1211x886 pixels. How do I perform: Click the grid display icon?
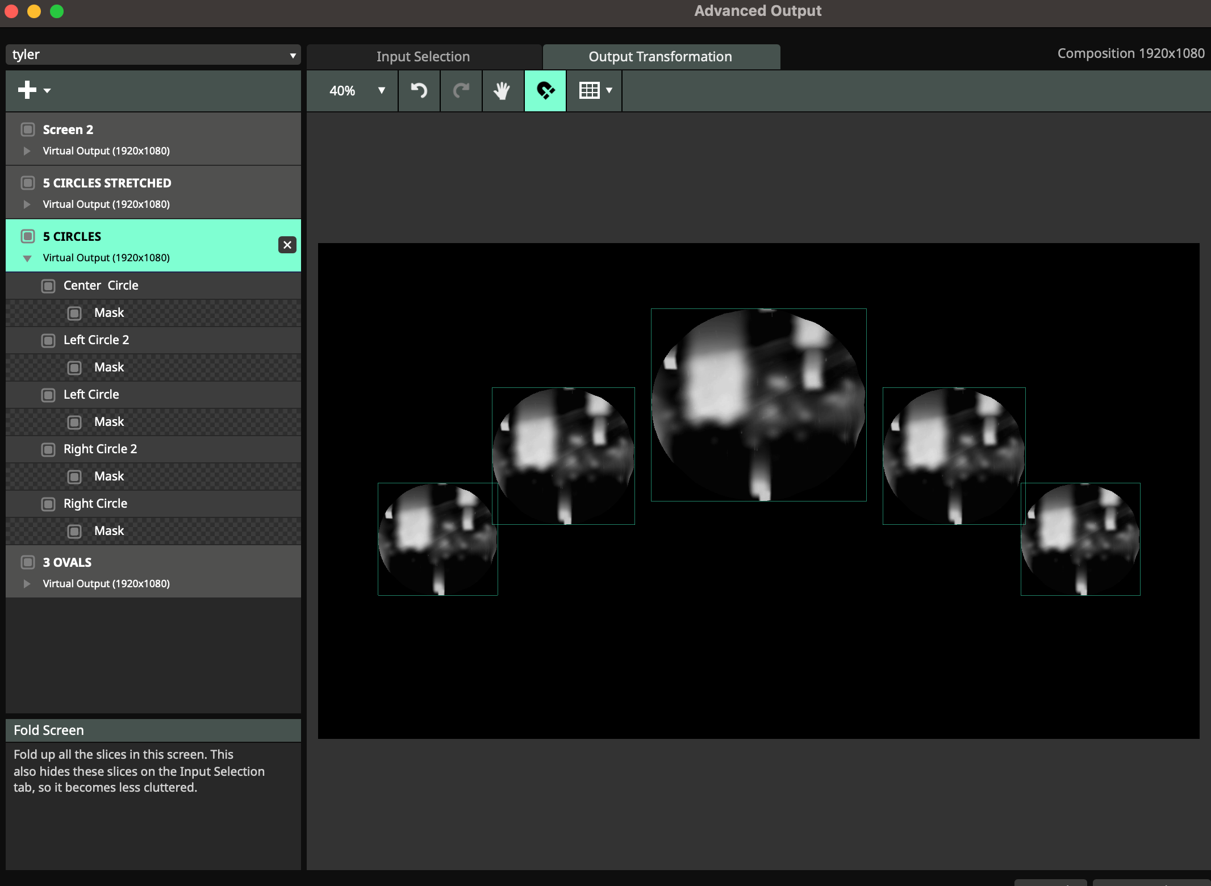(x=589, y=90)
